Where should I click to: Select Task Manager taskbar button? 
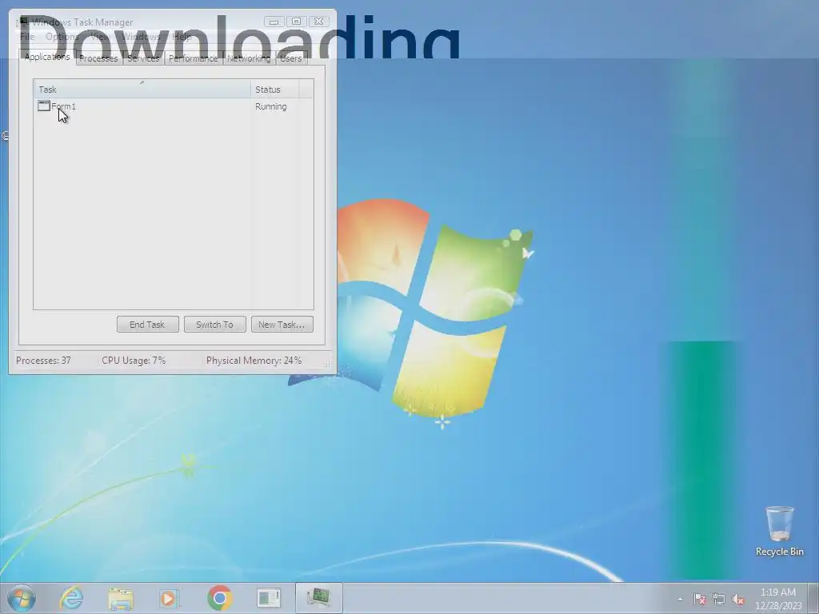[x=318, y=598]
